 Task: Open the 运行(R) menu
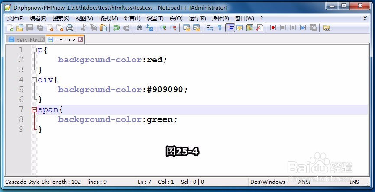tap(197, 19)
